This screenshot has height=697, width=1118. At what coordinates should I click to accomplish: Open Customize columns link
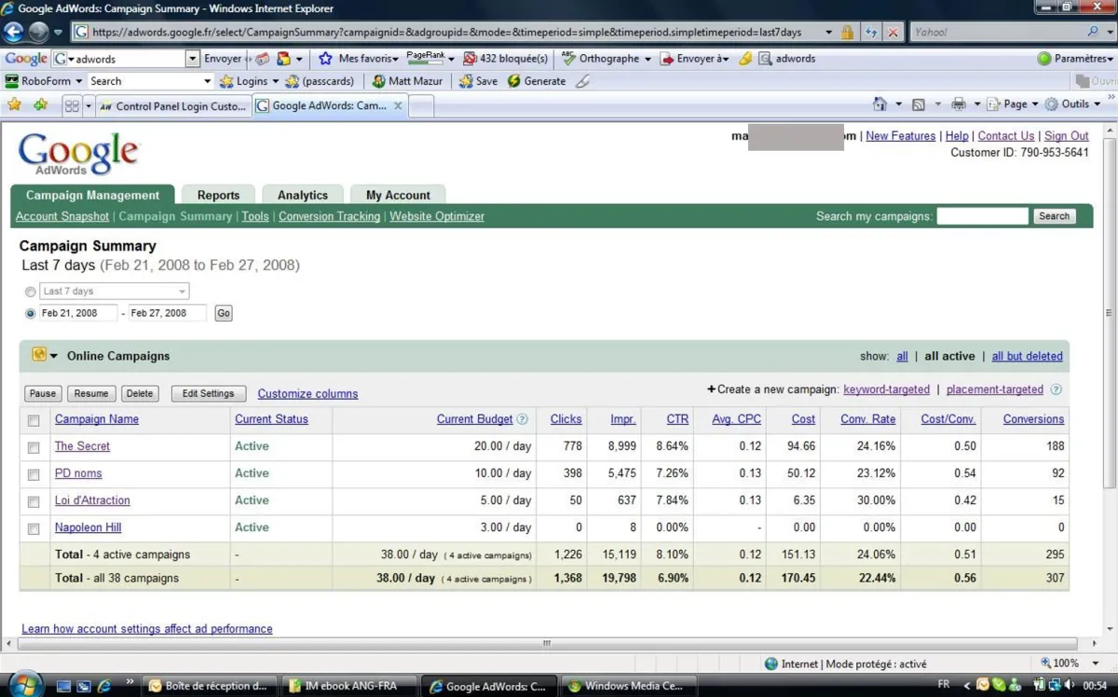(x=307, y=394)
